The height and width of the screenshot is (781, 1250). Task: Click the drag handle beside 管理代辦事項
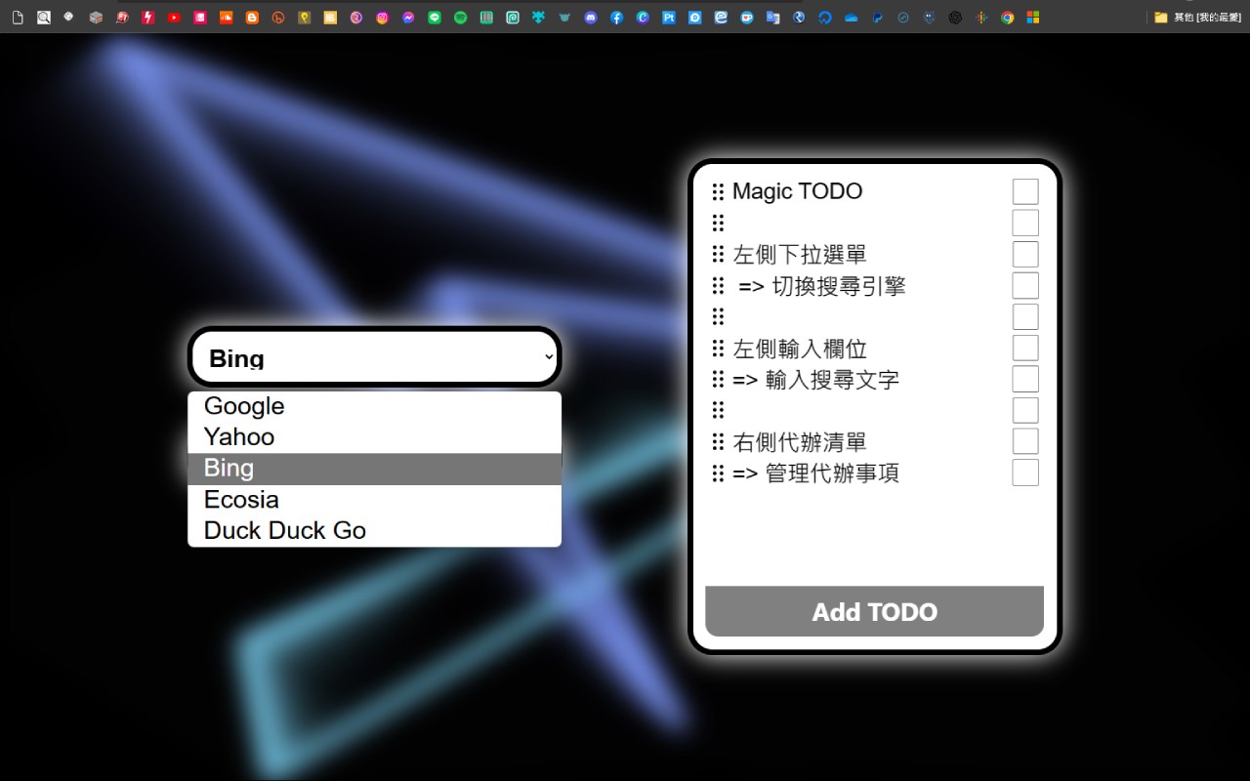tap(718, 473)
